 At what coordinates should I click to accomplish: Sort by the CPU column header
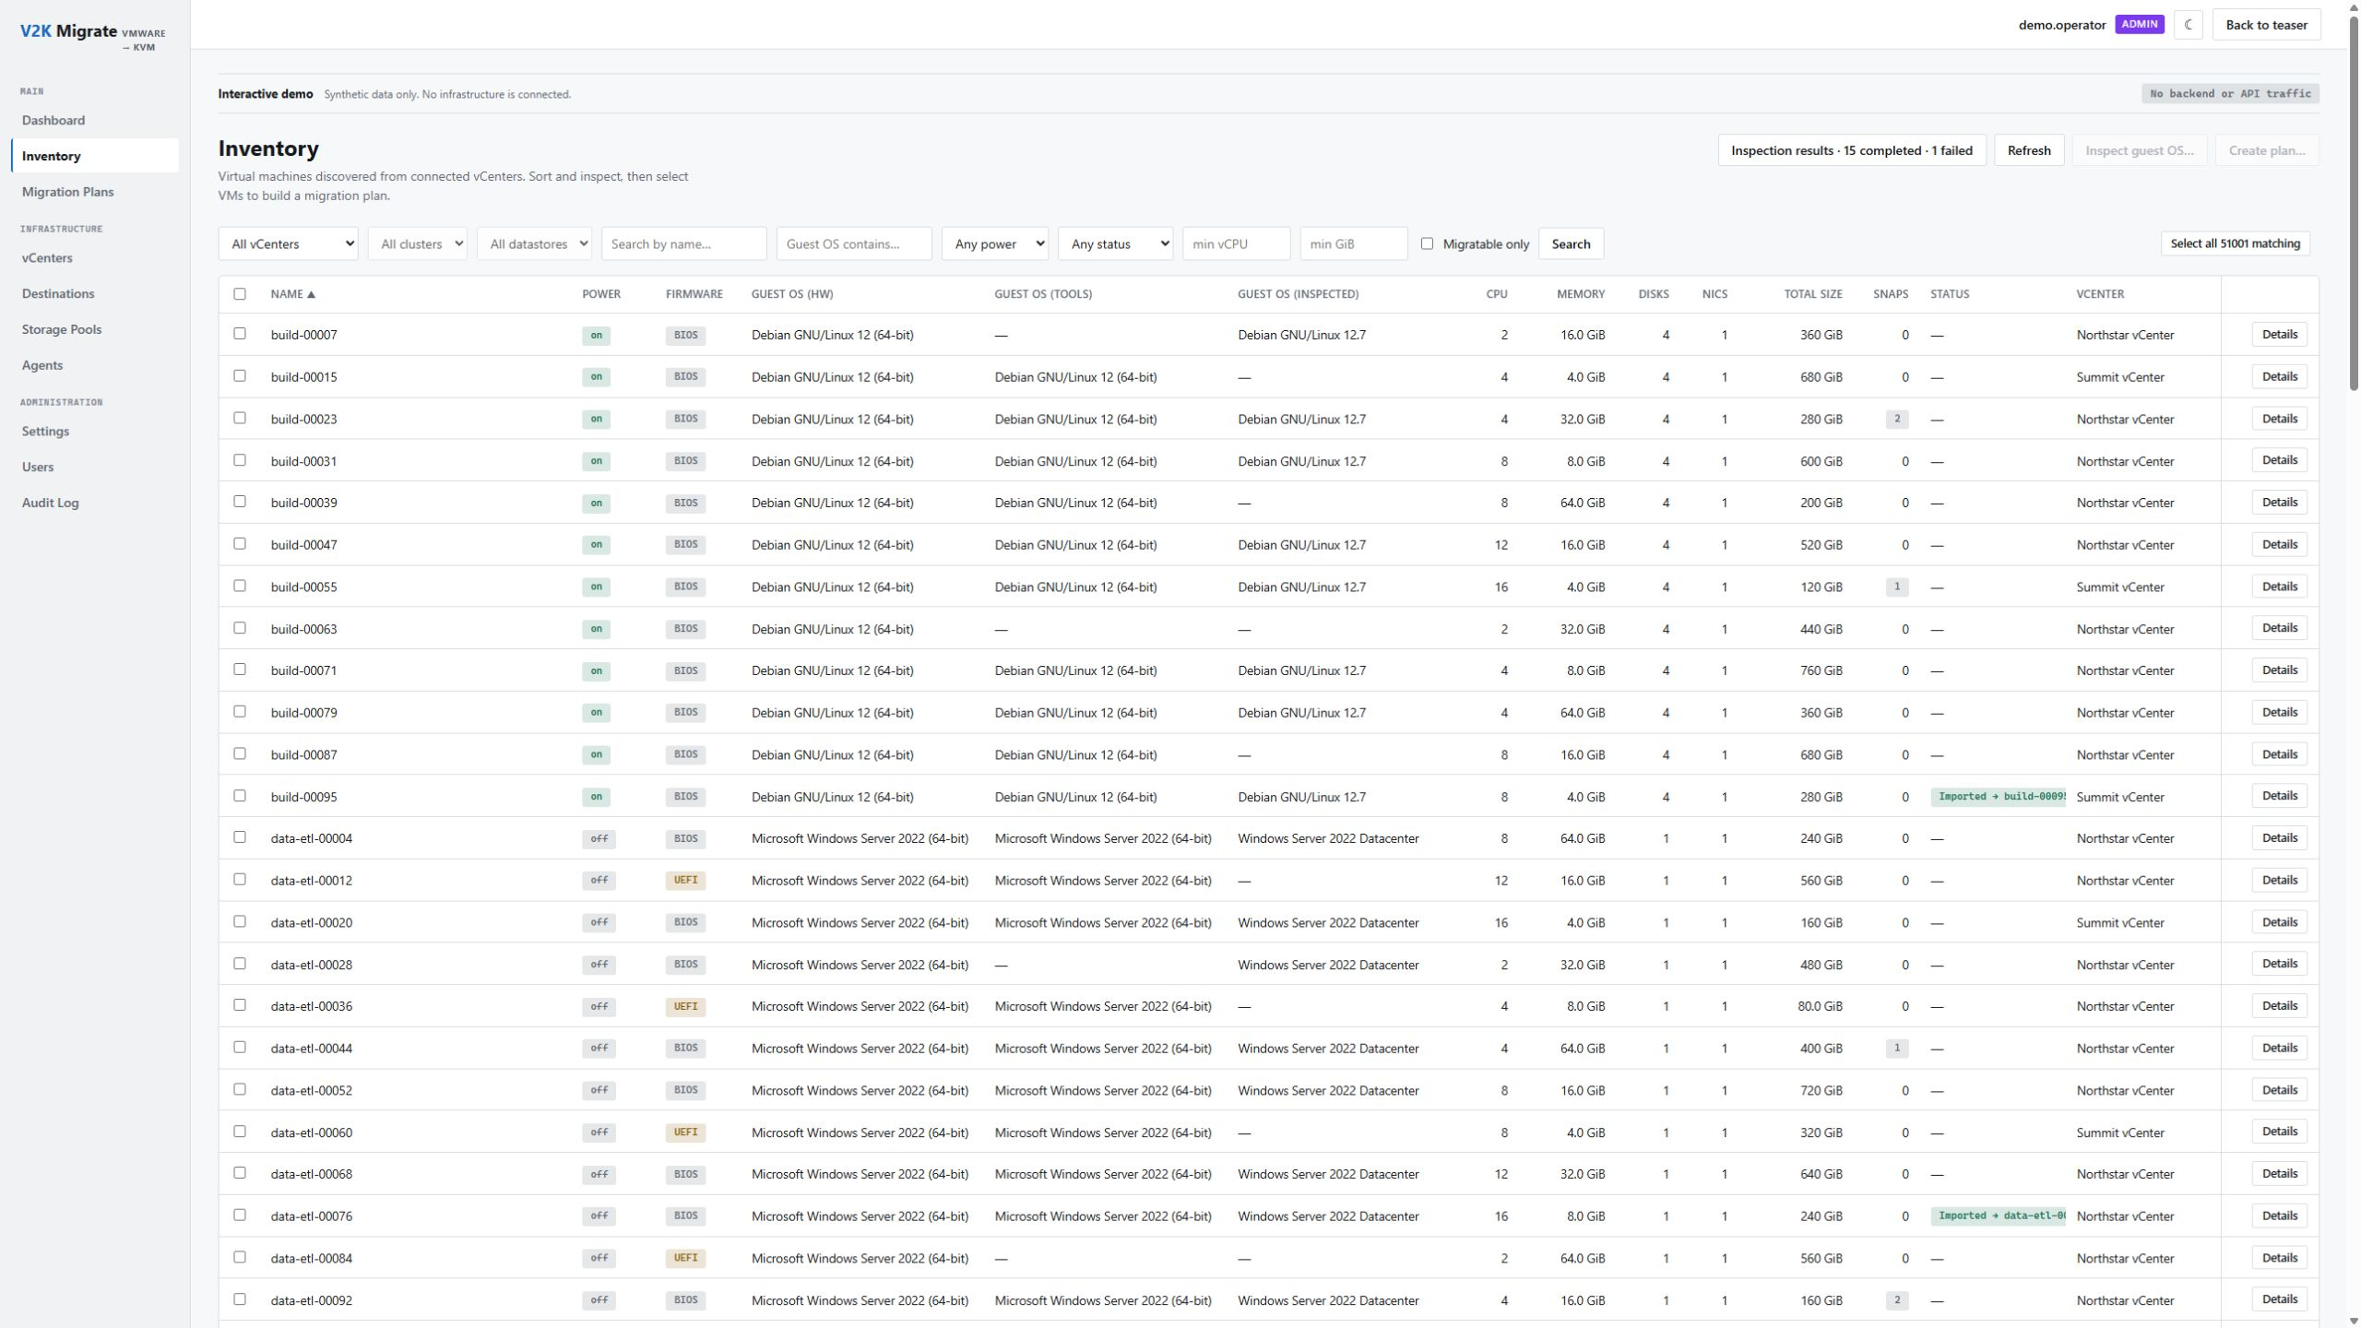point(1496,294)
